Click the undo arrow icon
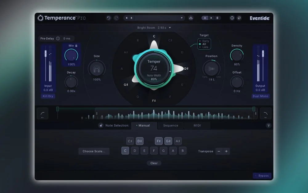Image resolution: width=308 pixels, height=193 pixels. [108, 18]
